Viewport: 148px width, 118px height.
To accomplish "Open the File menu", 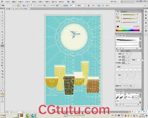I will tap(8, 2).
